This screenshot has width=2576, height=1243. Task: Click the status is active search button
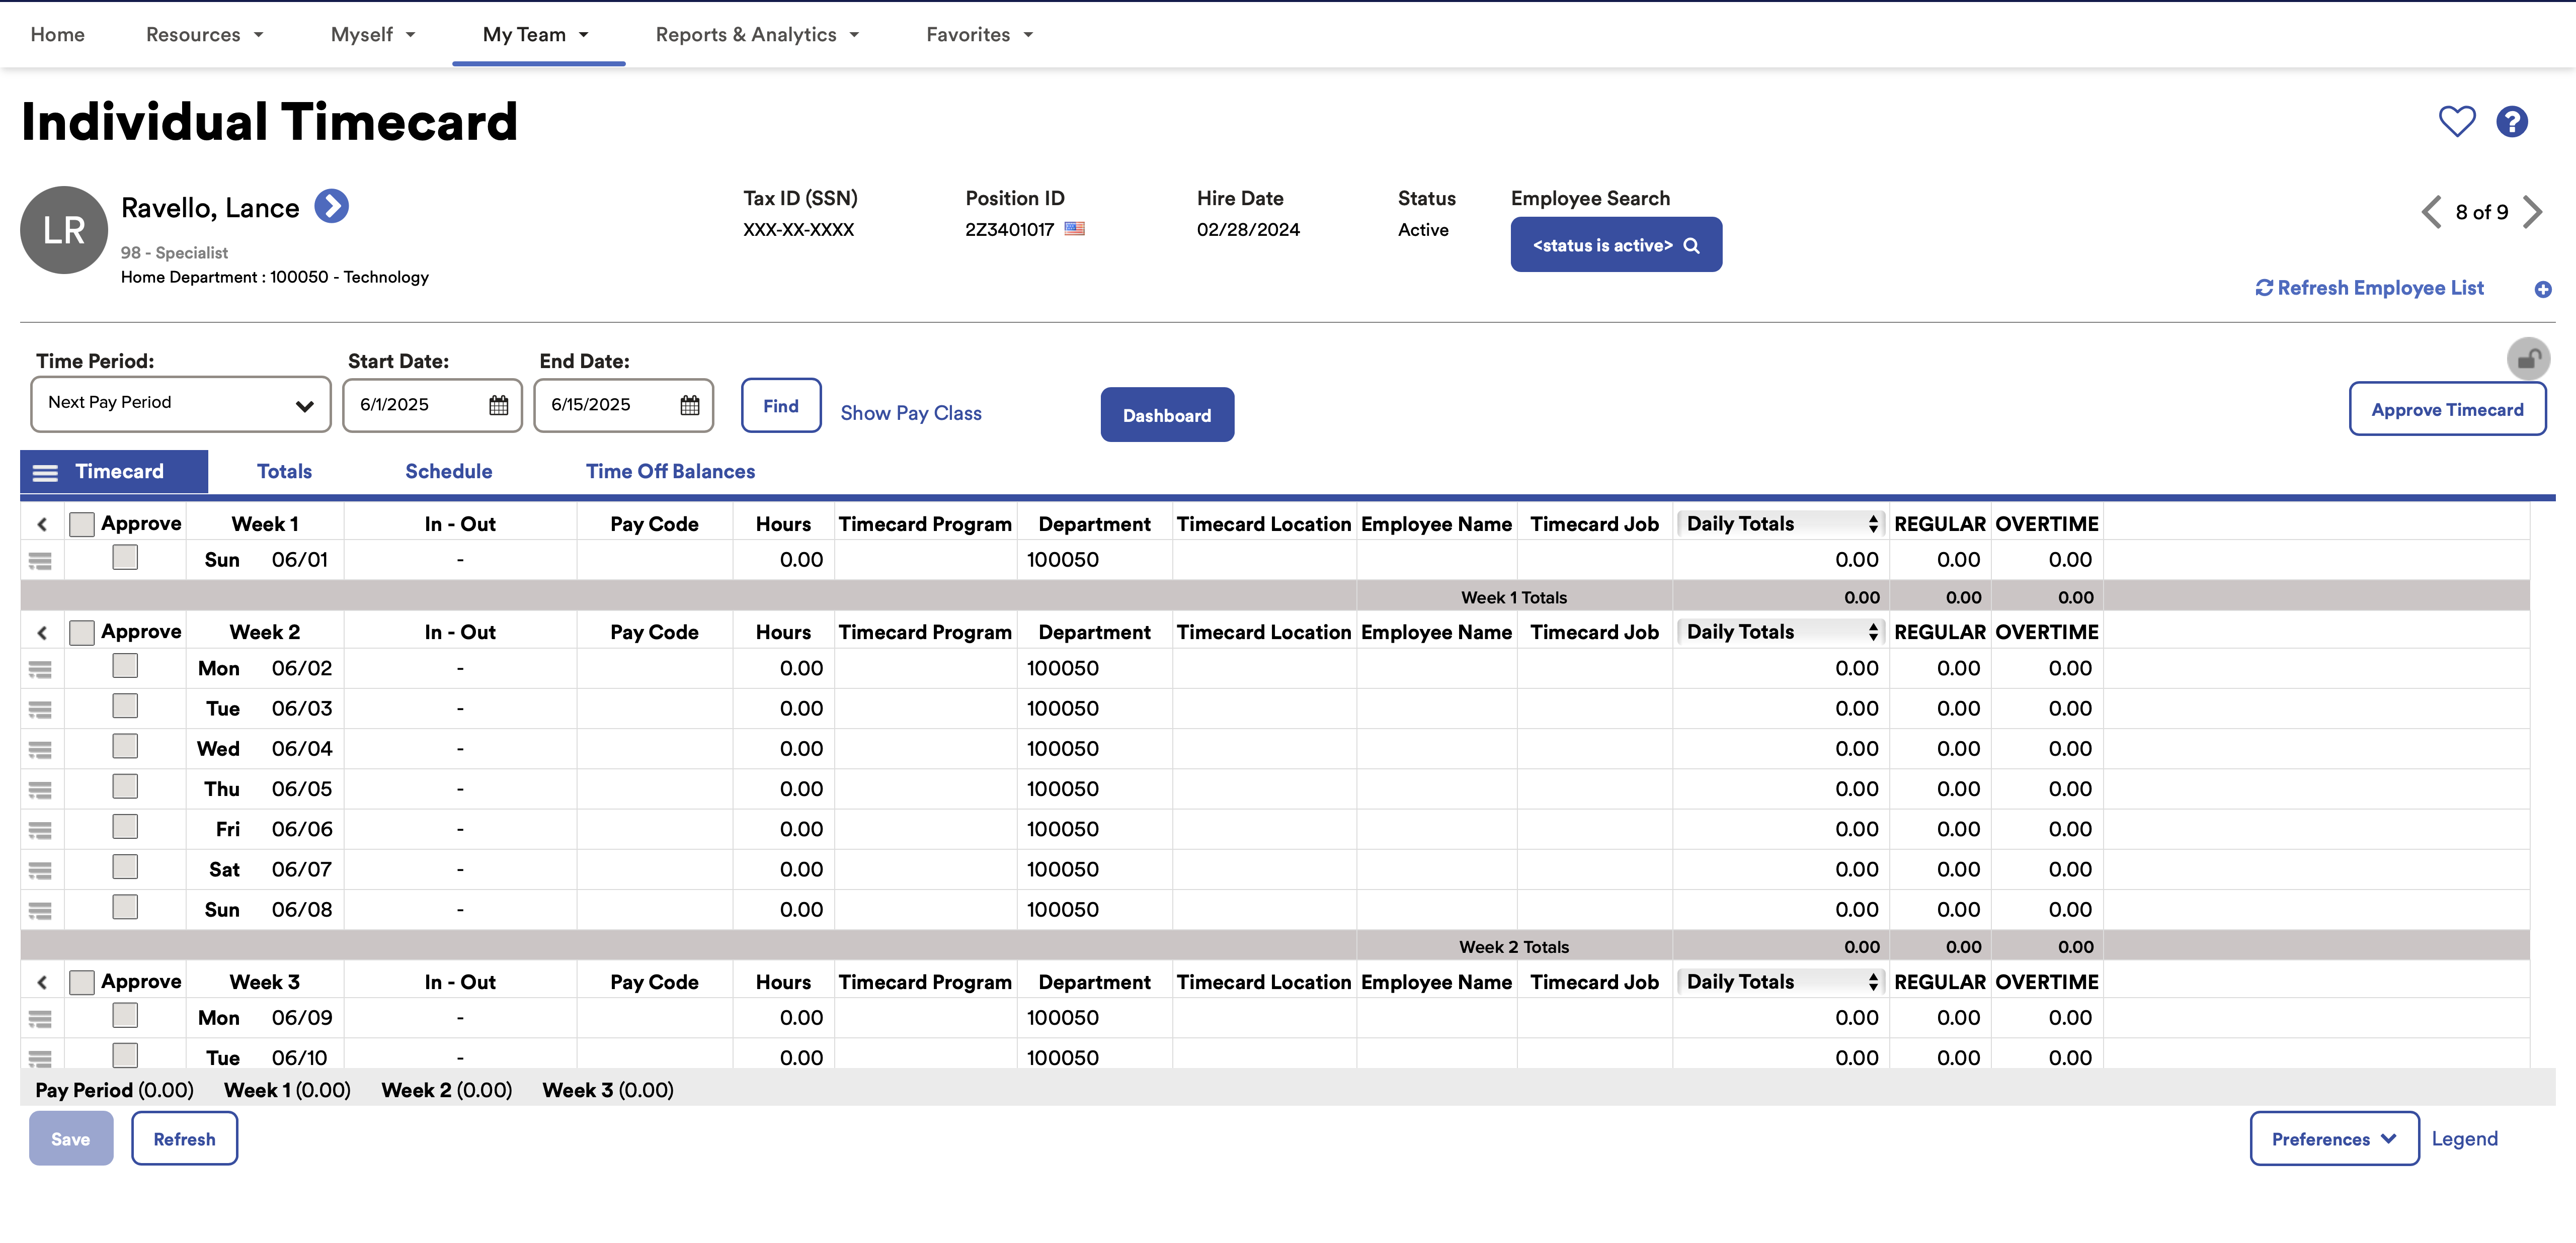tap(1616, 245)
